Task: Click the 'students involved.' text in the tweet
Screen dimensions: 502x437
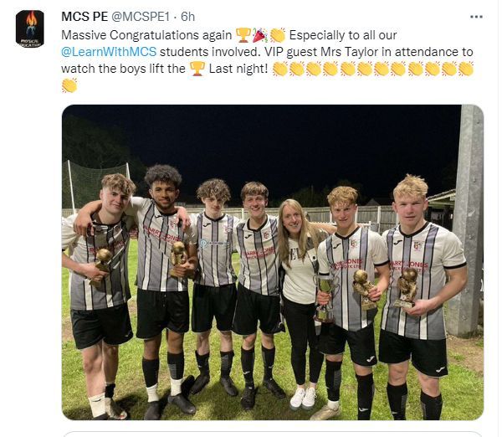Action: pos(210,52)
